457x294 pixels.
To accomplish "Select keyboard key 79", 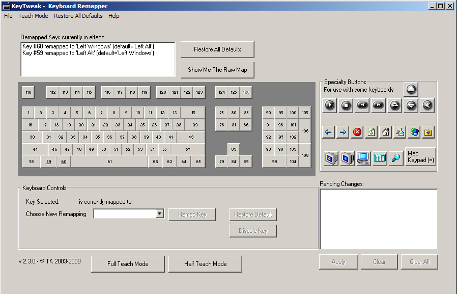I will 221,162.
